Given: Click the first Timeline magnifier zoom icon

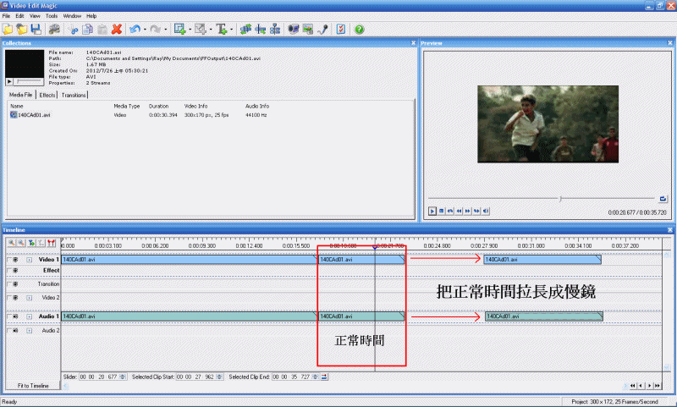Looking at the screenshot, I should pyautogui.click(x=12, y=243).
